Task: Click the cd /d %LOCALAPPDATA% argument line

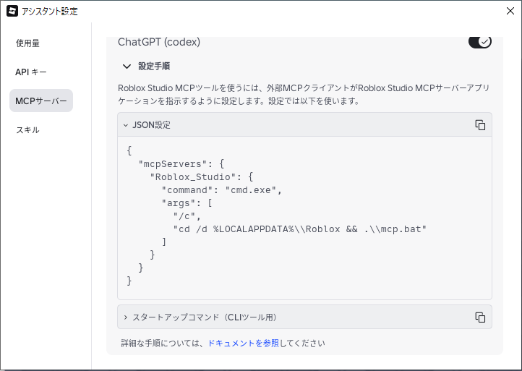Action: click(x=299, y=229)
